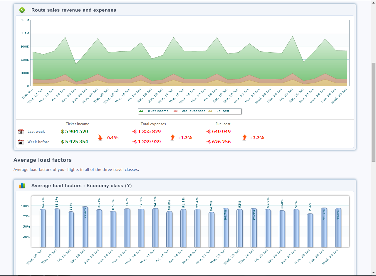The image size is (376, 276).
Task: Click the total expenses value -$ 1 339 939
Action: click(147, 142)
